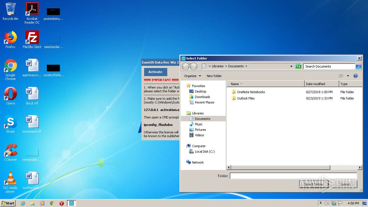Viewport: 368px width, 207px height.
Task: Select the northernusi document on desktop
Action: pos(32,181)
